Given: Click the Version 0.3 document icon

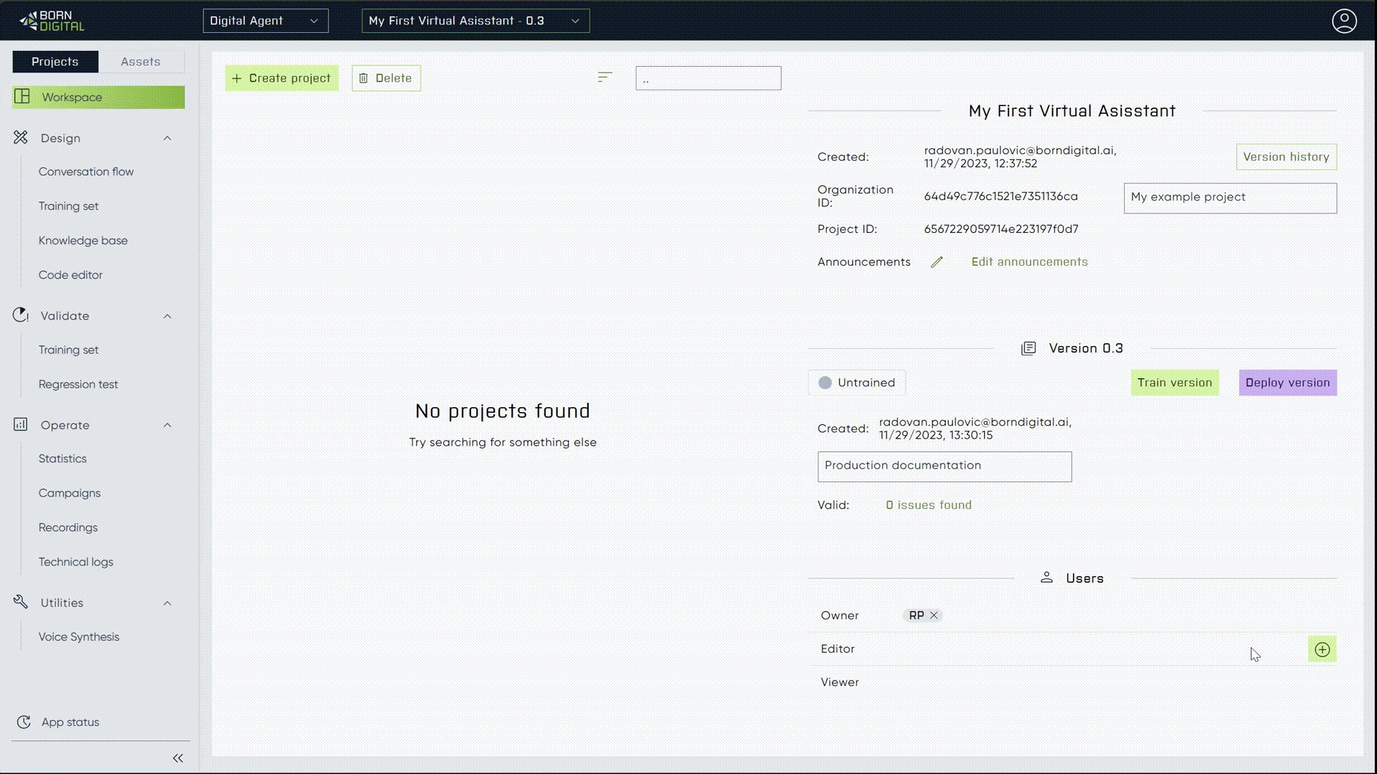Looking at the screenshot, I should 1028,348.
